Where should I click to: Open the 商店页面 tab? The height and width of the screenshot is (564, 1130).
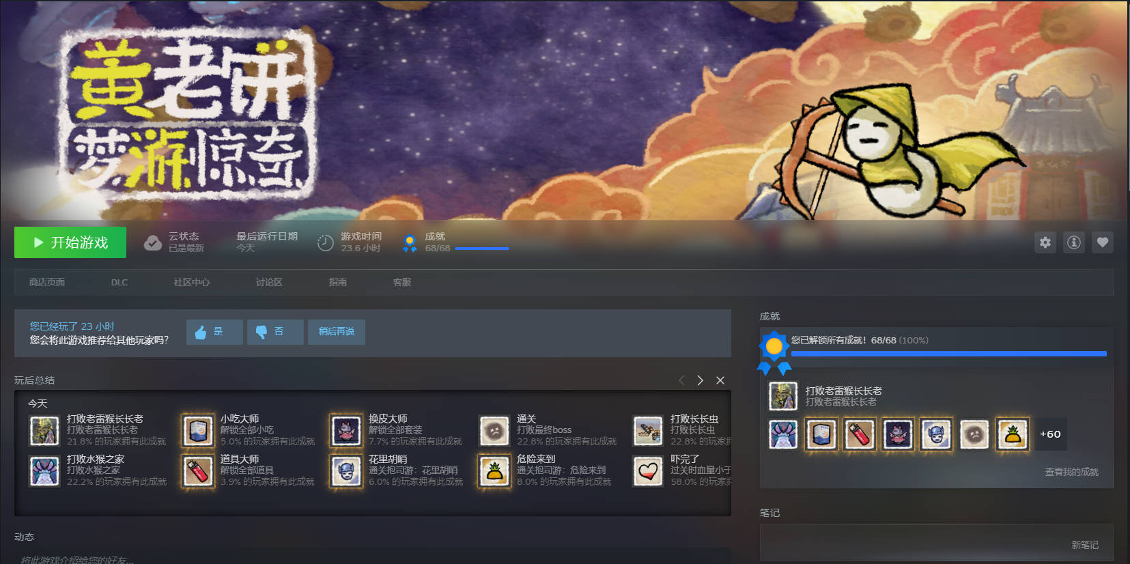pos(47,282)
